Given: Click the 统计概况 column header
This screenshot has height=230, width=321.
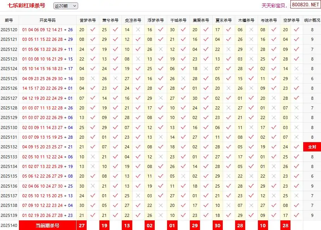Looking at the screenshot, I should tap(312, 20).
